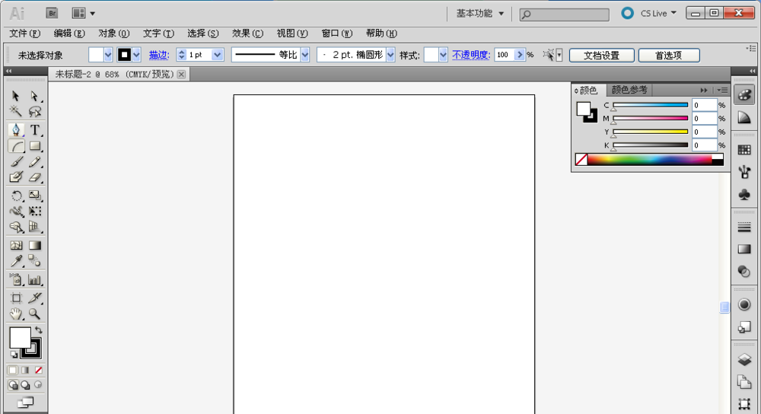Select the Magic Wand tool
The width and height of the screenshot is (761, 414).
pyautogui.click(x=15, y=112)
